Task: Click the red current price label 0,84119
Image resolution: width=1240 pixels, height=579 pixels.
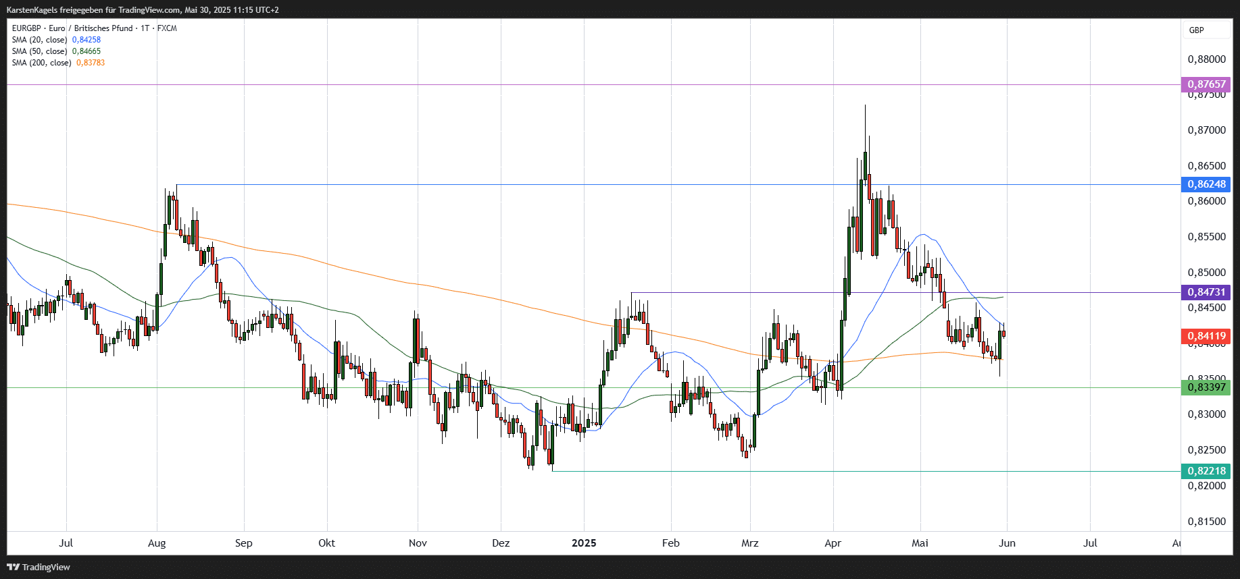Action: point(1206,336)
